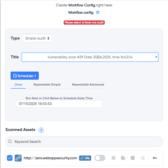Switch to the Repeatable Advanced tab

click(x=88, y=85)
